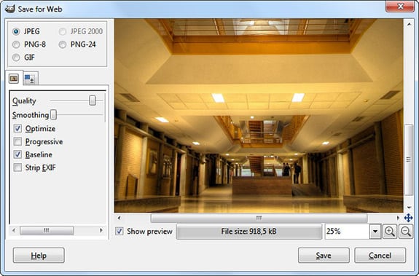Click the hallway preview image
419x276 pixels.
[x=259, y=115]
